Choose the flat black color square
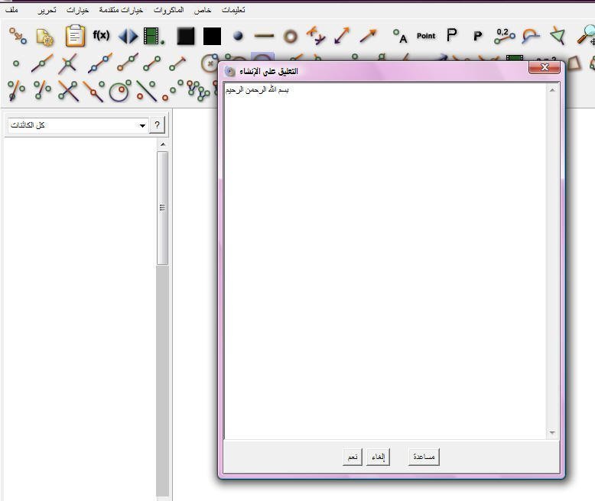This screenshot has width=595, height=501. click(212, 36)
